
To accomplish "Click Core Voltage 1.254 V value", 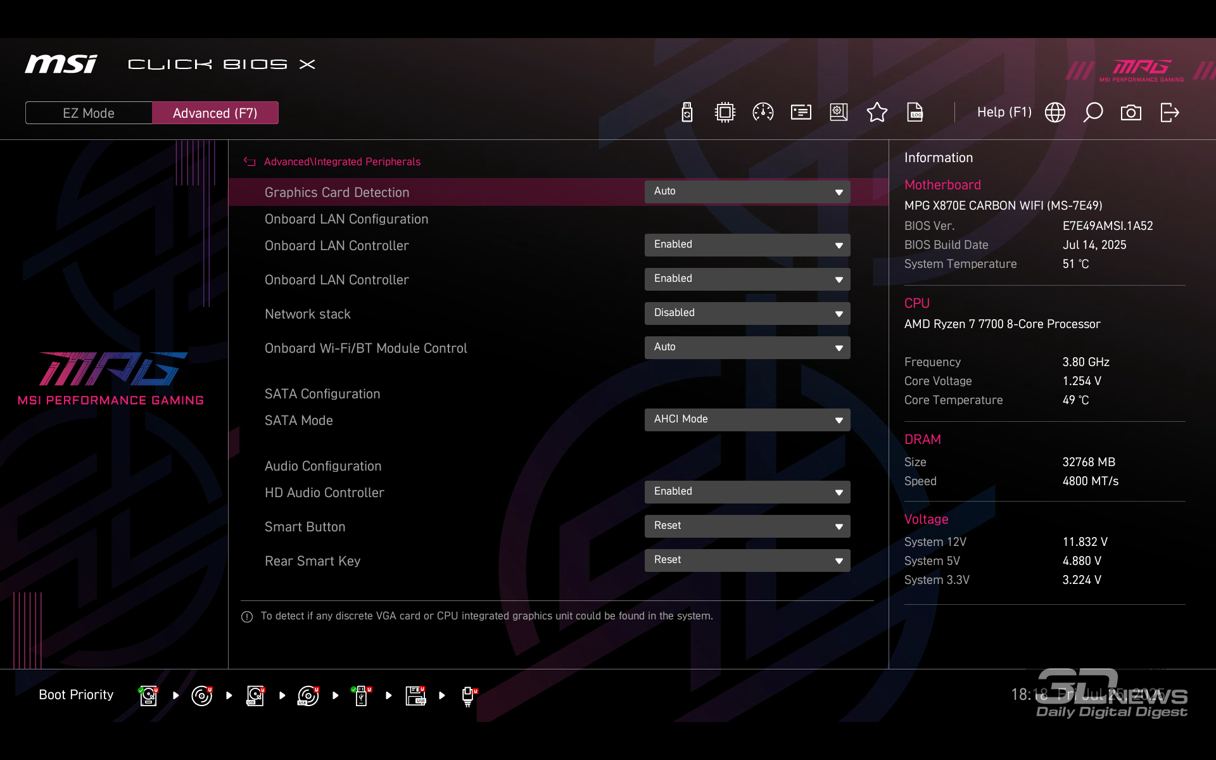I will pyautogui.click(x=1082, y=381).
